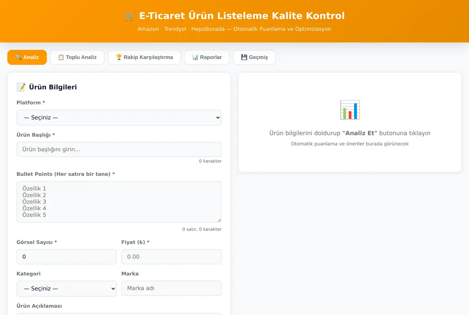Viewport: 469px width, 315px height.
Task: Click into the Bullet Points textarea
Action: point(119,202)
